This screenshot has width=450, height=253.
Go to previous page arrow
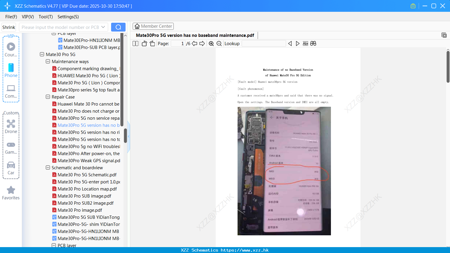pos(194,43)
